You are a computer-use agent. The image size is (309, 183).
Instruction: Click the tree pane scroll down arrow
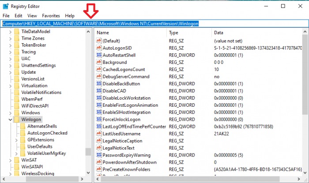pyautogui.click(x=88, y=173)
